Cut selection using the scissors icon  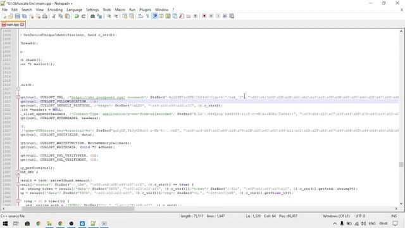(54, 16)
